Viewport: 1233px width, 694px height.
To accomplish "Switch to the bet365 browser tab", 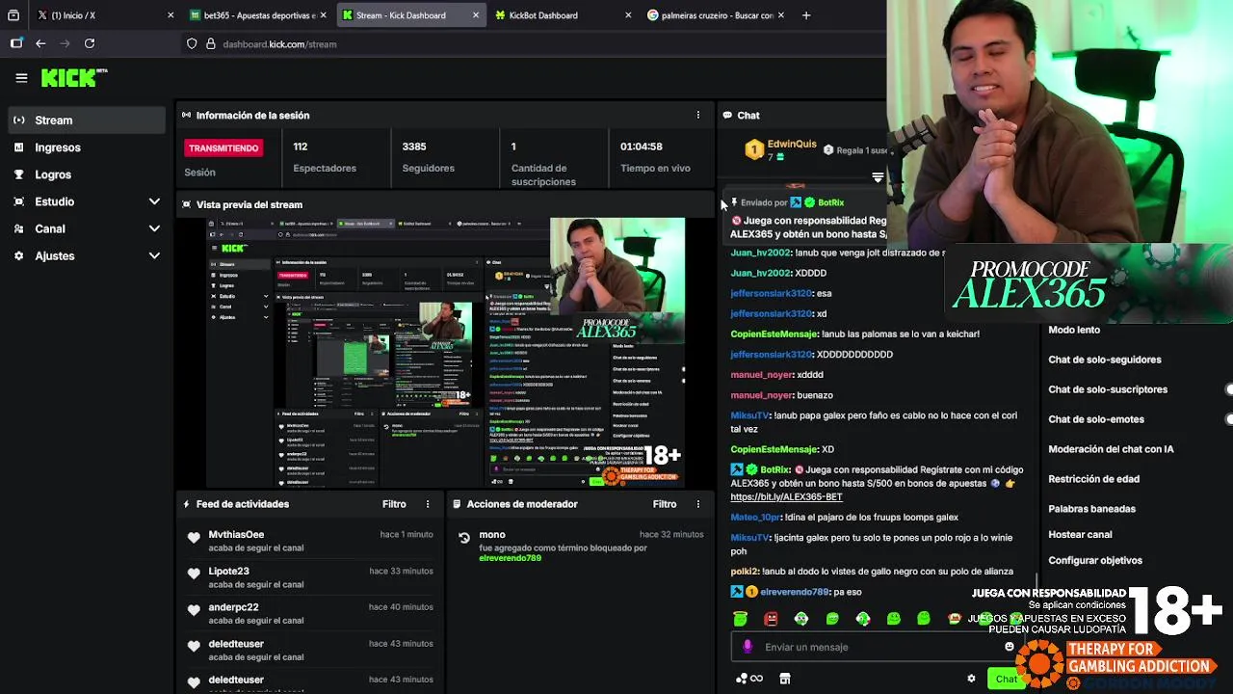I will click(259, 15).
